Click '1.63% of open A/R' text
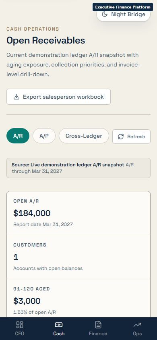 click(x=35, y=312)
